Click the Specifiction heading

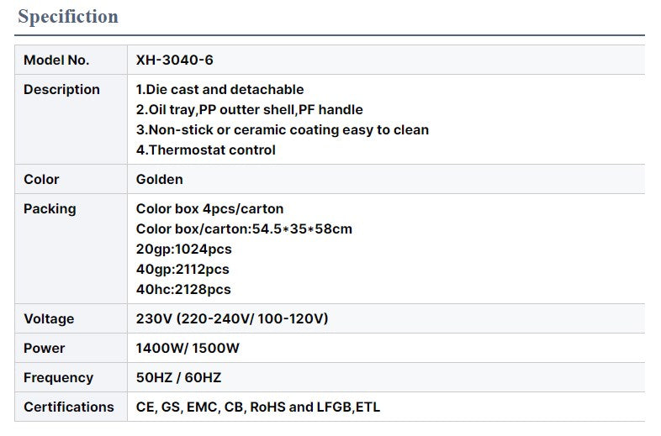coord(68,17)
